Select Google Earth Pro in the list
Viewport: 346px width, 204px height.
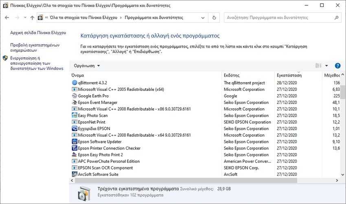point(93,96)
